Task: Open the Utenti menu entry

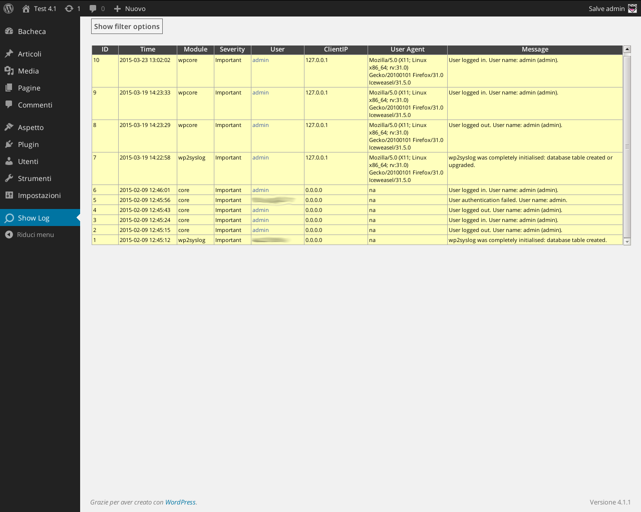Action: point(40,161)
